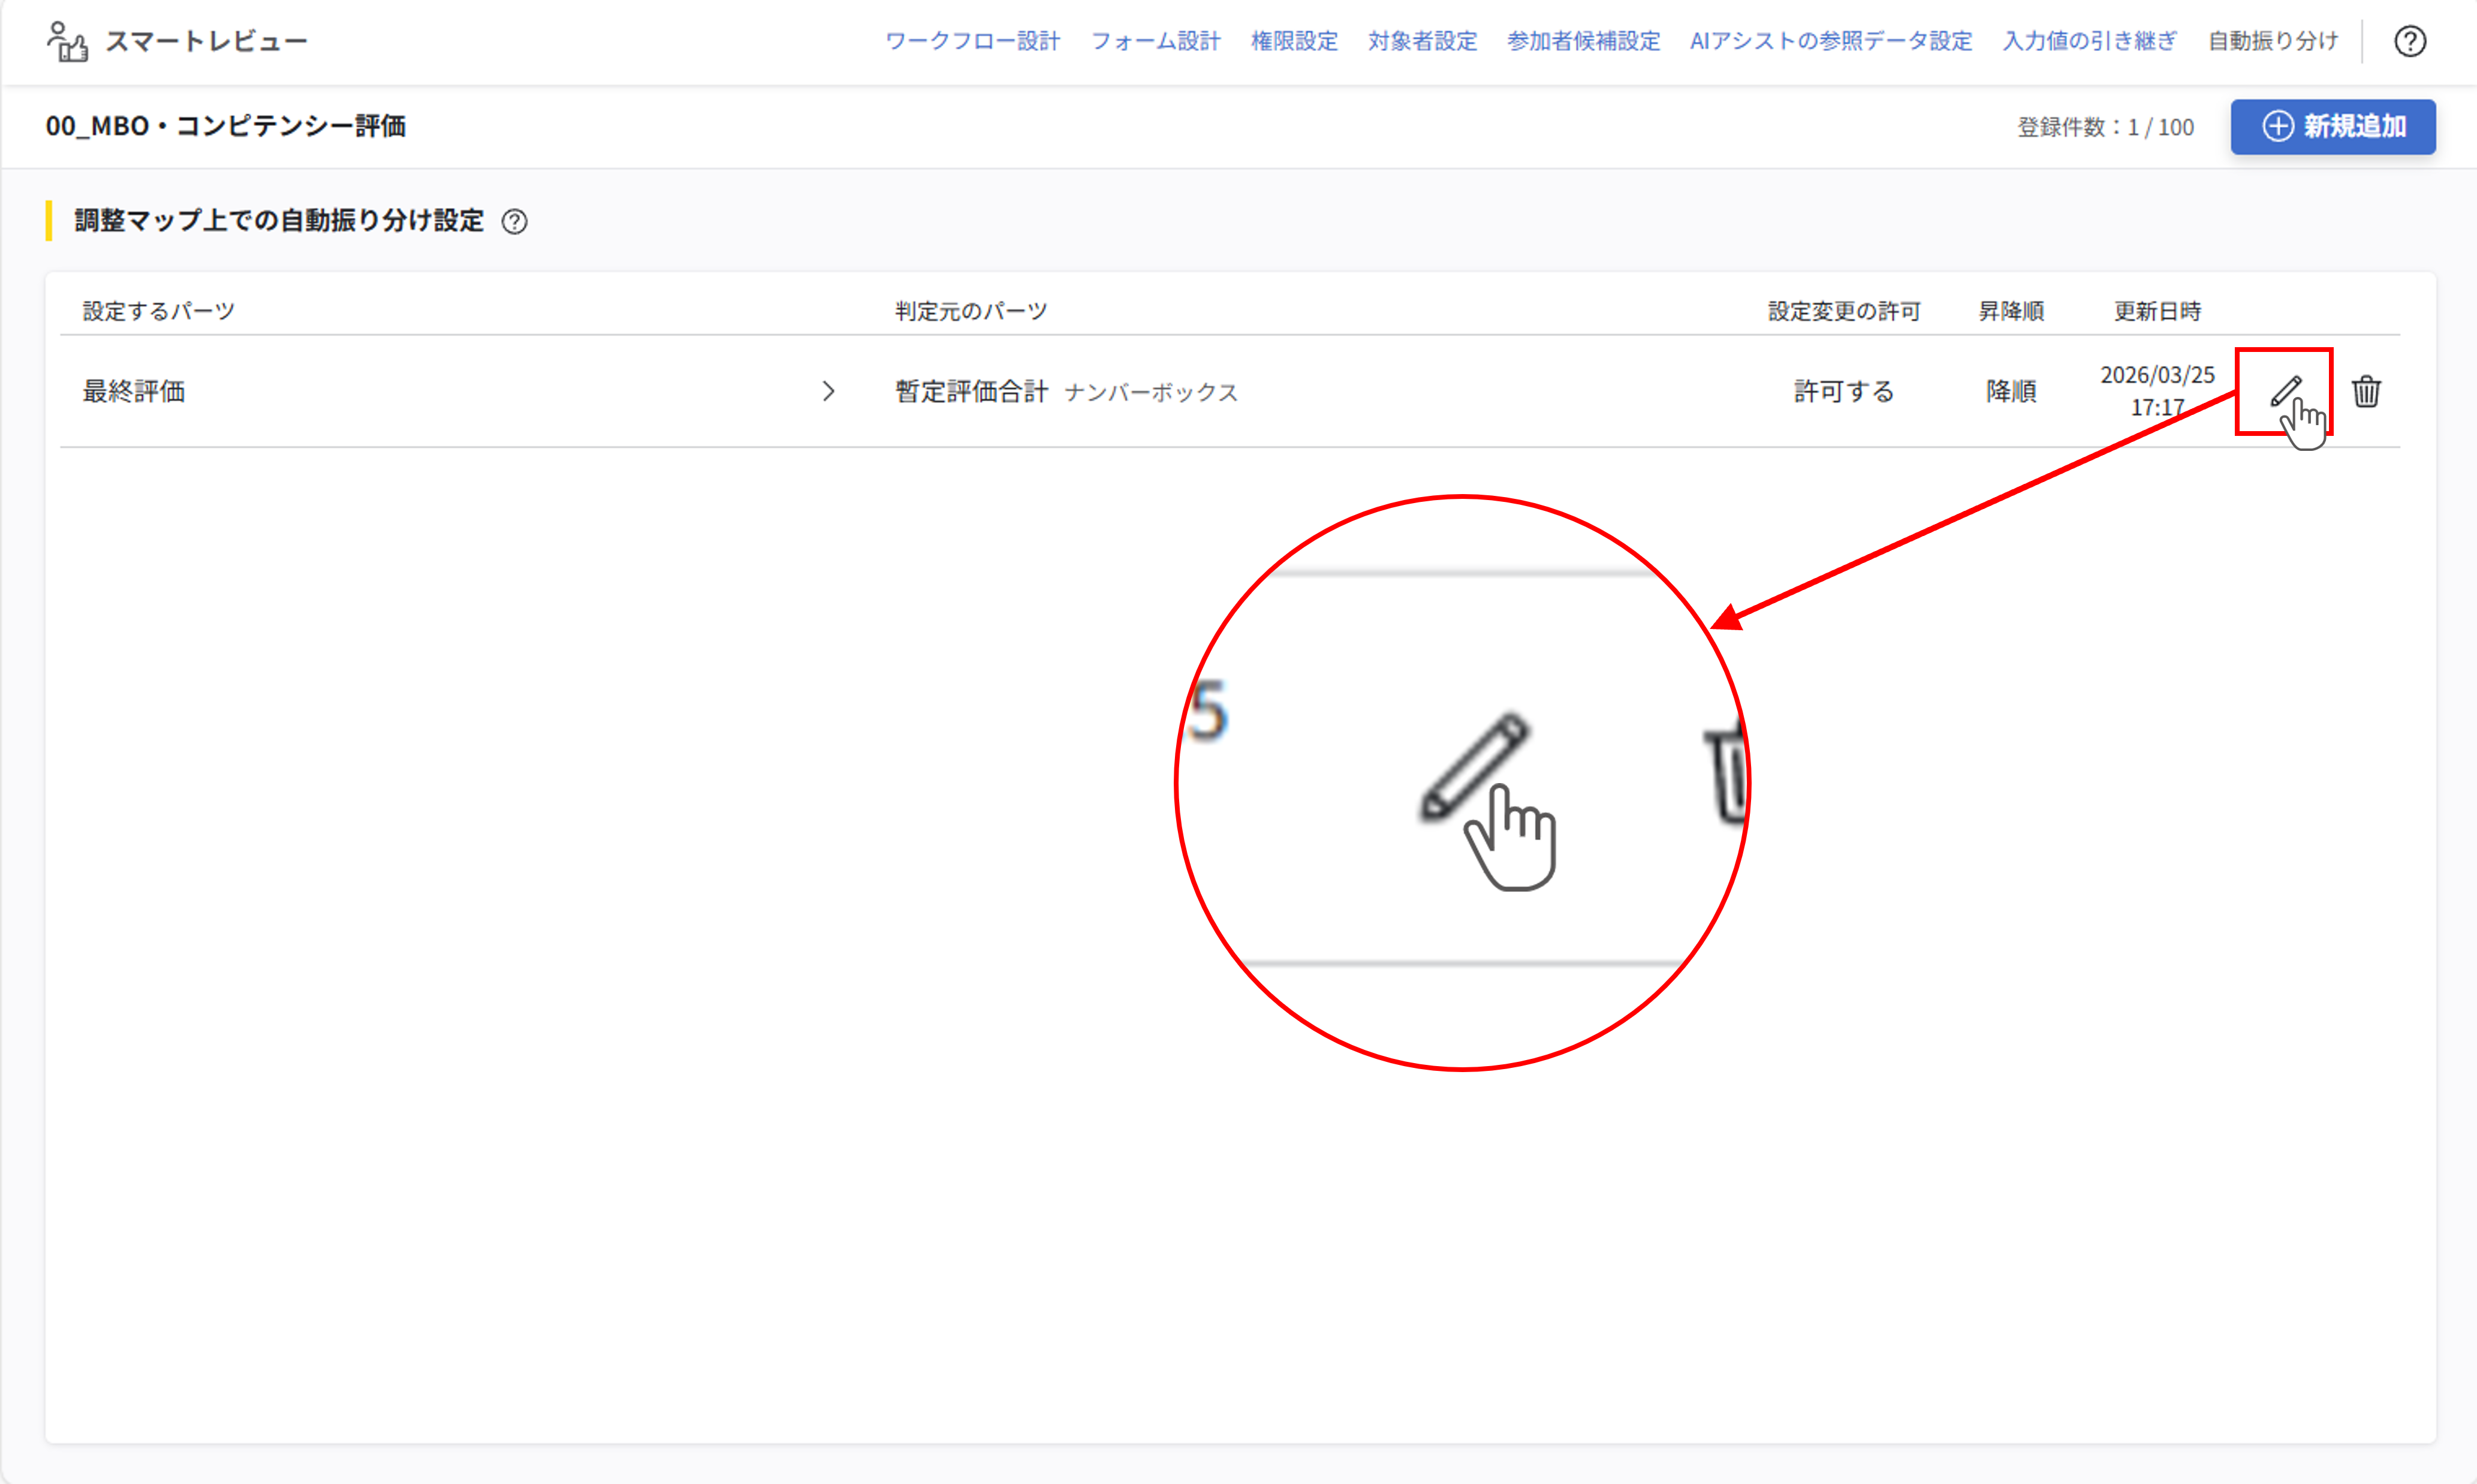The width and height of the screenshot is (2477, 1484).
Task: Click the help icon beside 調整マップ上での自動振り分け設定 heading
Action: click(516, 222)
